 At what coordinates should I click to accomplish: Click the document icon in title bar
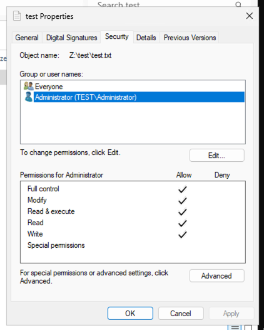click(17, 16)
